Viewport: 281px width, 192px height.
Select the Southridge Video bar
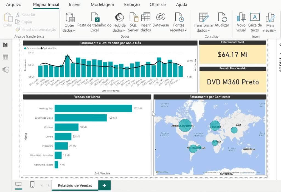81,118
